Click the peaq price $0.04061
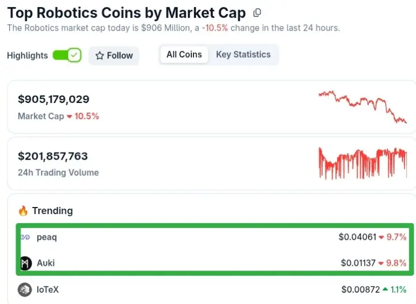 (357, 237)
